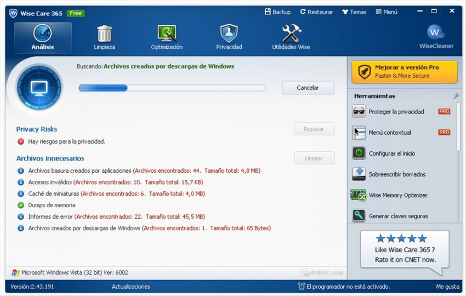Click the PRO badge beside Menú contextual

coord(444,132)
